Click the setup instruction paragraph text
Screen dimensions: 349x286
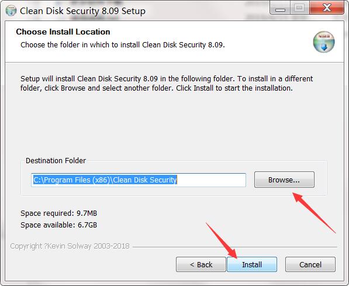coord(167,83)
